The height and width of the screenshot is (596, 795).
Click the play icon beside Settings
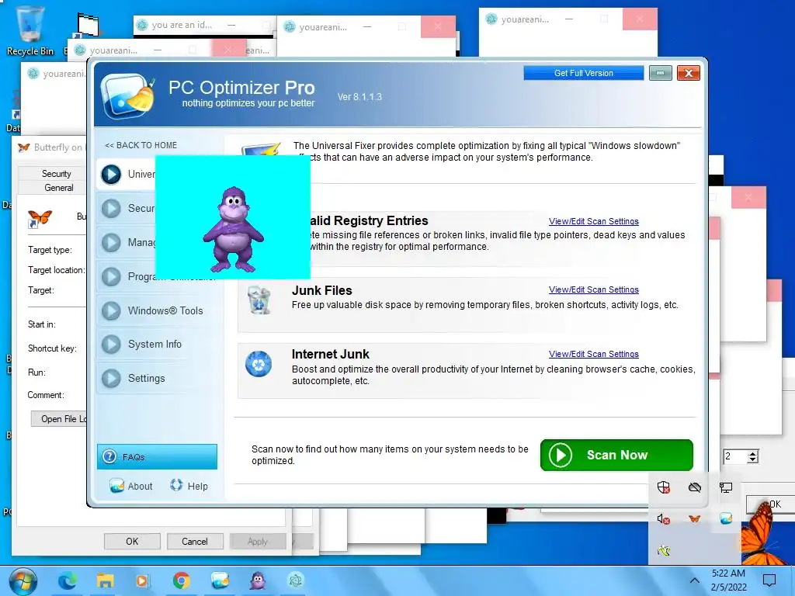coord(111,378)
